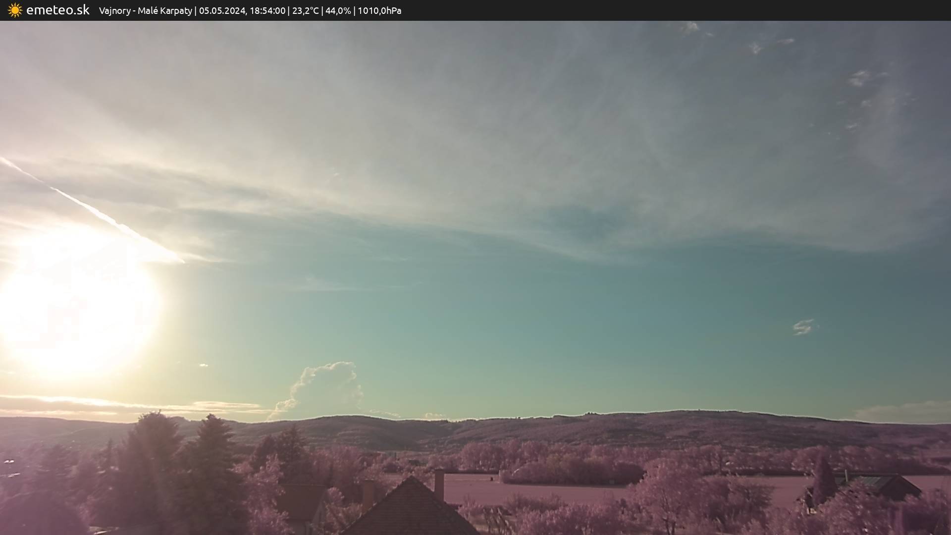This screenshot has width=951, height=535.
Task: Click the timestamp 18:54:00
Action: [x=267, y=11]
